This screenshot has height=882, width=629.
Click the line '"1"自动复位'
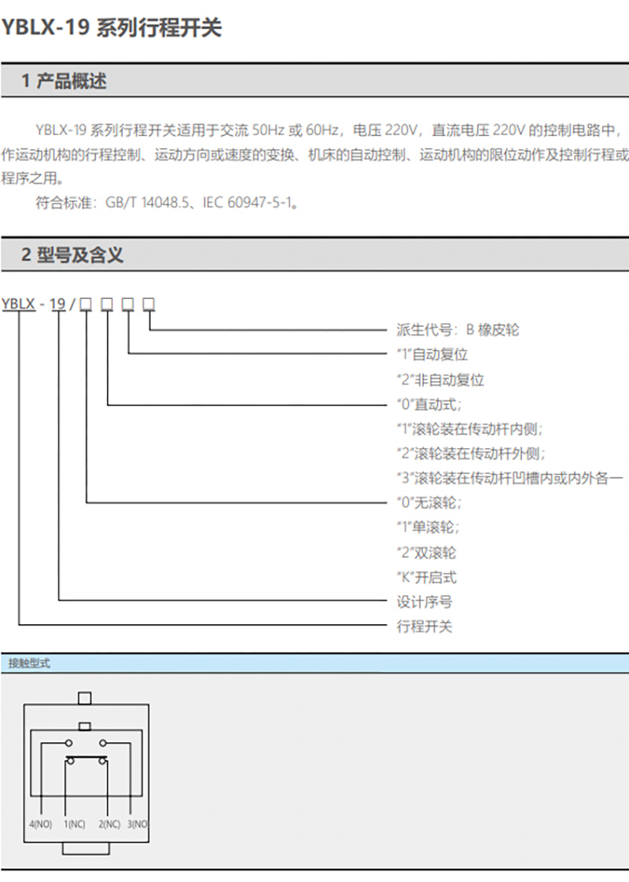(432, 355)
